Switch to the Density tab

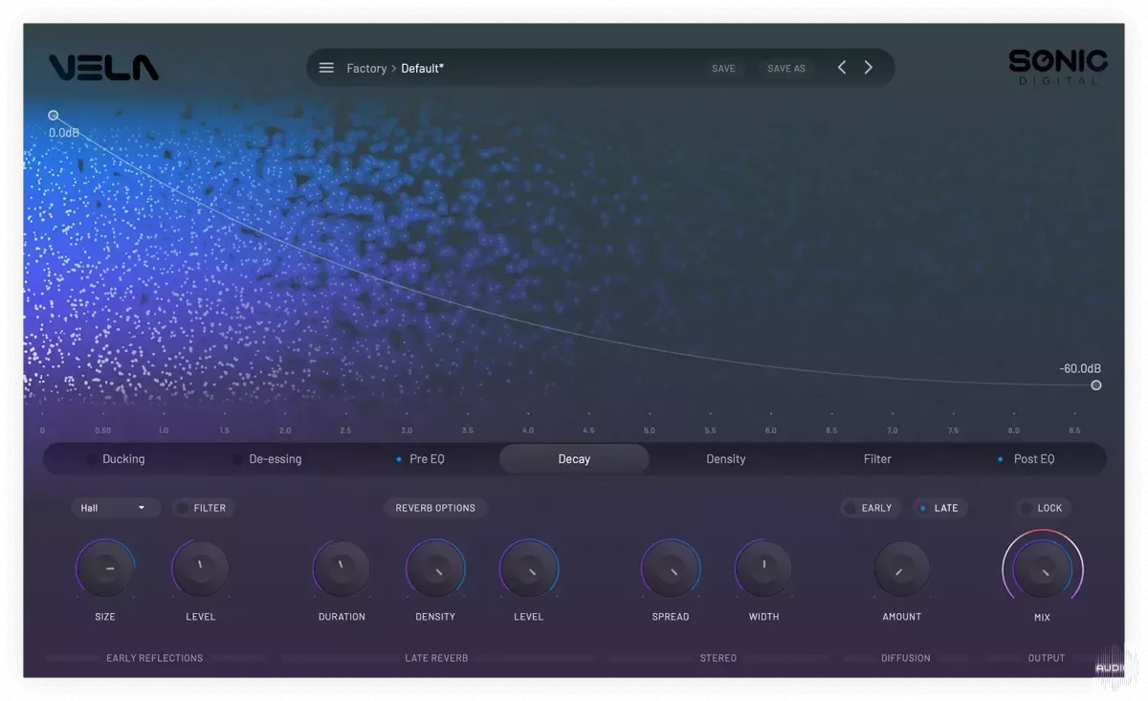(x=726, y=459)
